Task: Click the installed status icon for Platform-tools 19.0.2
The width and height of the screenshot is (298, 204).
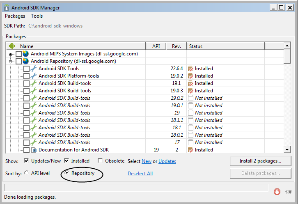Action: (x=190, y=76)
